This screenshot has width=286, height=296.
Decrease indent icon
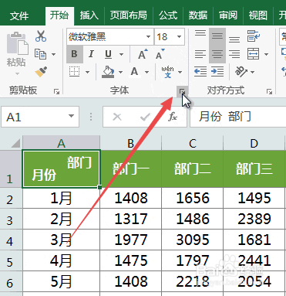(200, 72)
